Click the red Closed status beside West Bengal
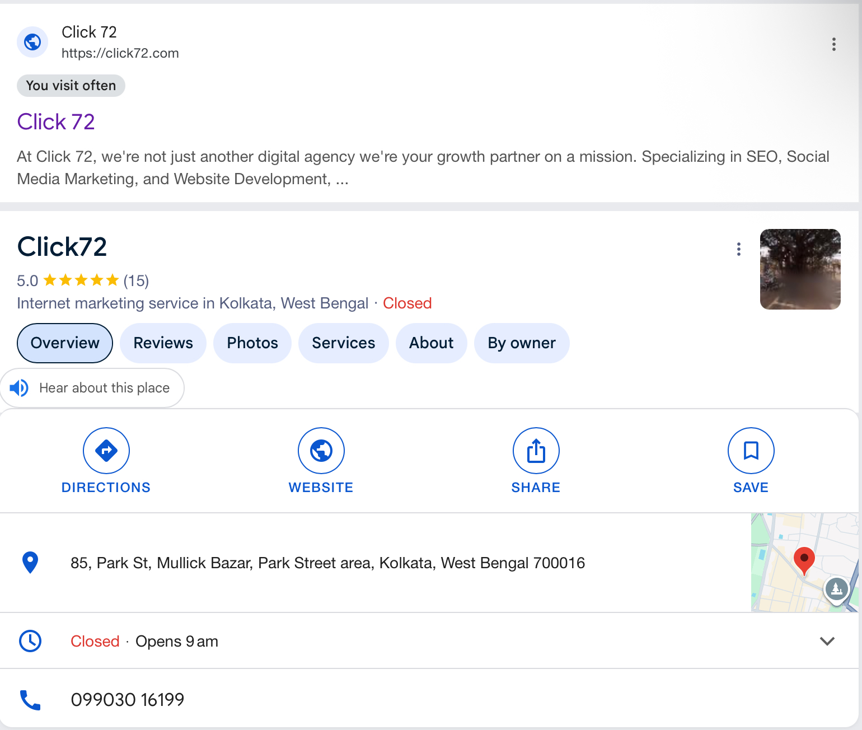The height and width of the screenshot is (730, 862). 407,303
